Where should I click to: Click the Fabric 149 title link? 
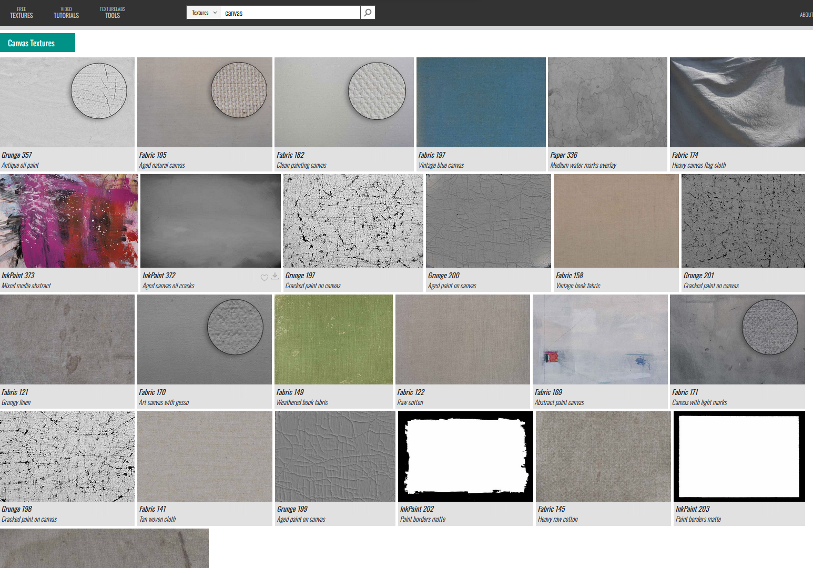[x=290, y=392]
